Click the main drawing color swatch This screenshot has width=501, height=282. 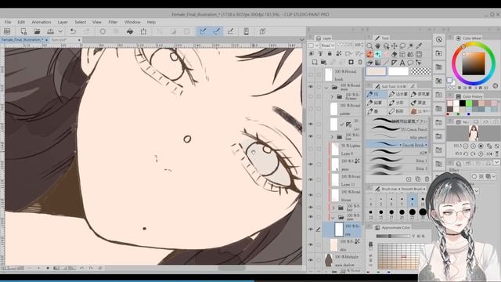[x=376, y=71]
